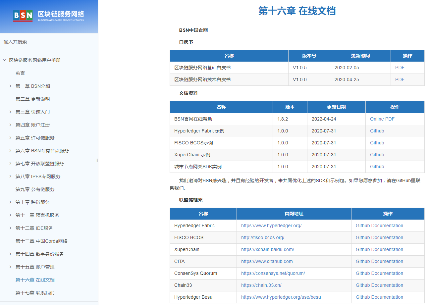Click the 第十六章 在线文档 page heading
Screen dimensions: 430x305
tap(297, 11)
